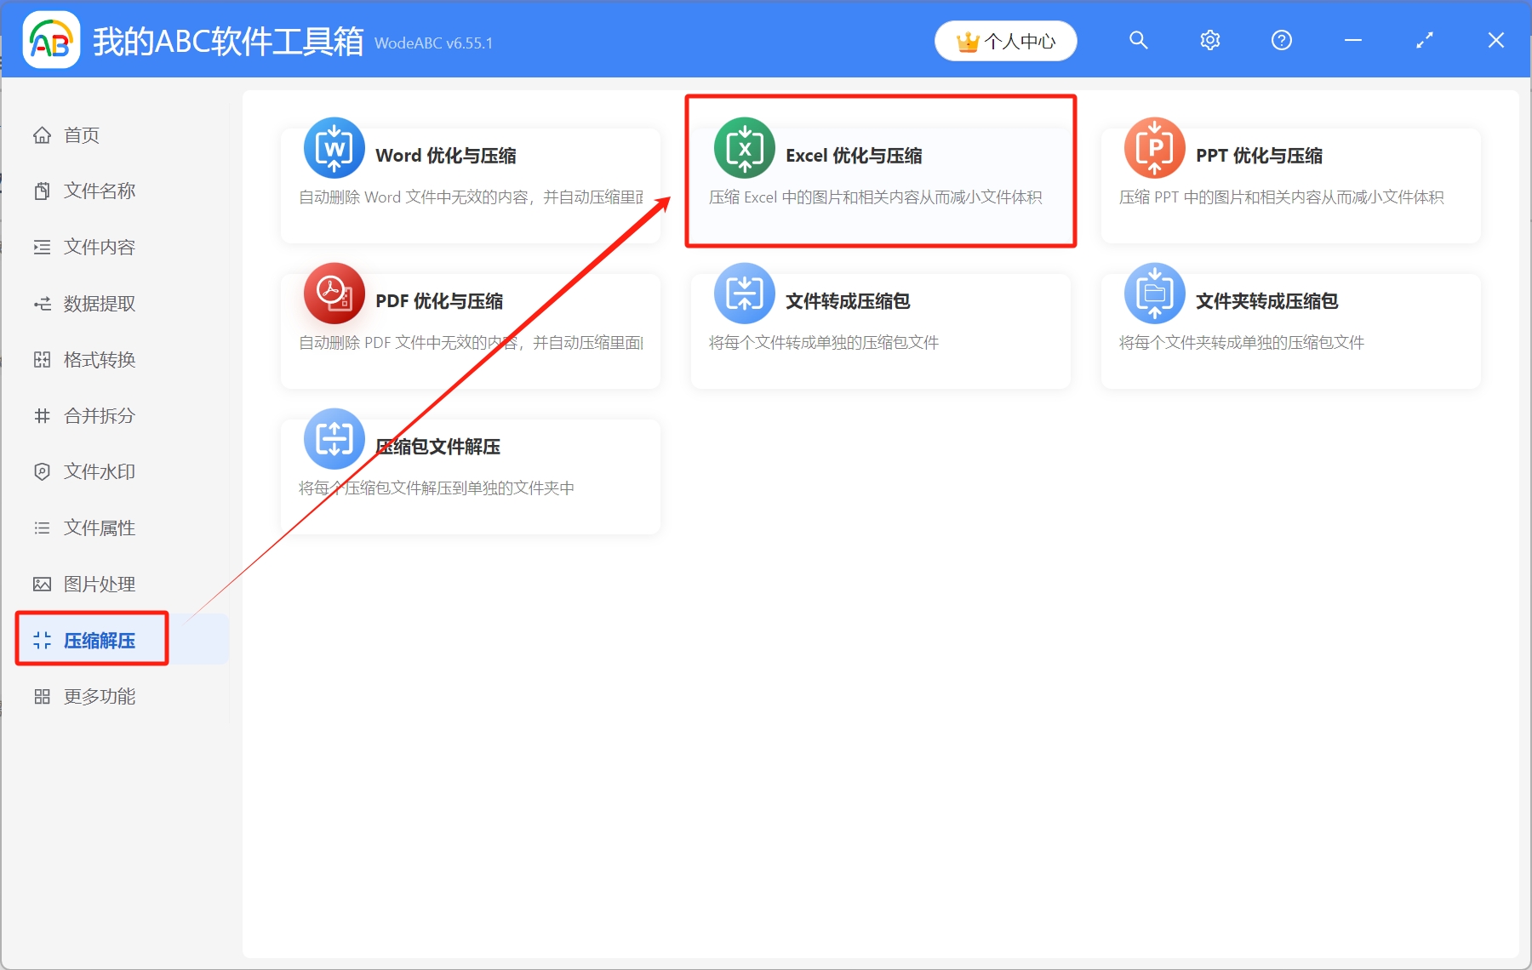Screen dimensions: 1532x970
Task: Click the WodeABC app logo
Action: pos(51,40)
